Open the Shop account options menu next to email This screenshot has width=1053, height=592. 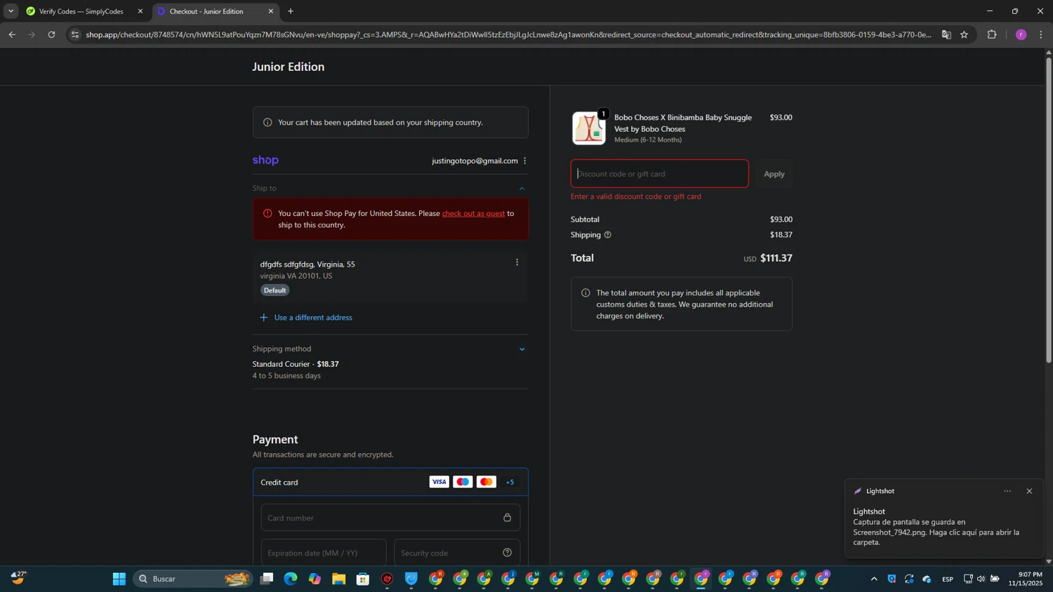[524, 161]
